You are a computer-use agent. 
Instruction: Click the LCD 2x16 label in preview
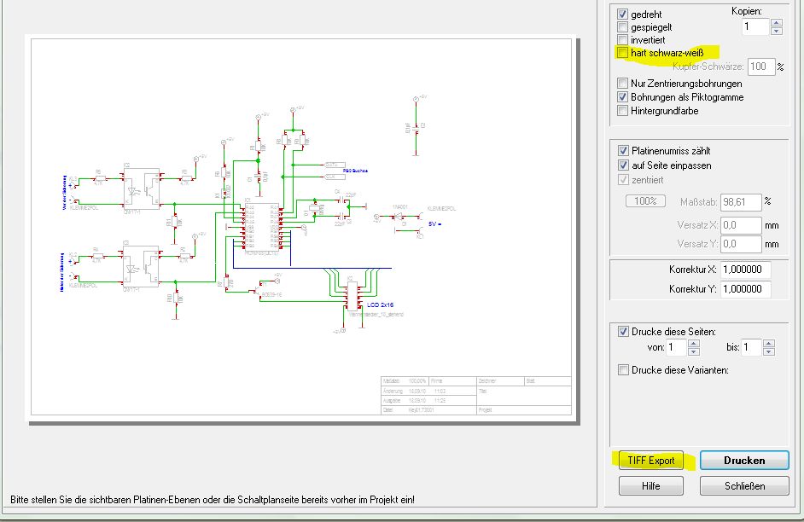(x=380, y=304)
